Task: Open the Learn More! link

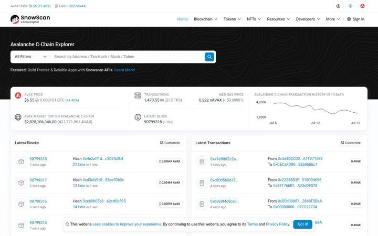Action: tap(124, 70)
